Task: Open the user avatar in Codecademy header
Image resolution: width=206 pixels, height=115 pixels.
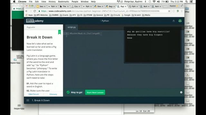Action: click(x=180, y=21)
